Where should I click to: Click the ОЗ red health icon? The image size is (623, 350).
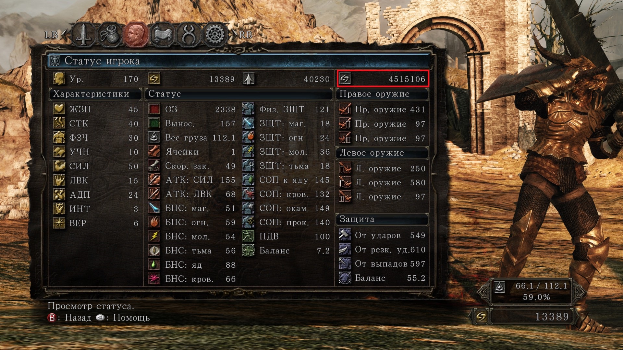[x=154, y=109]
